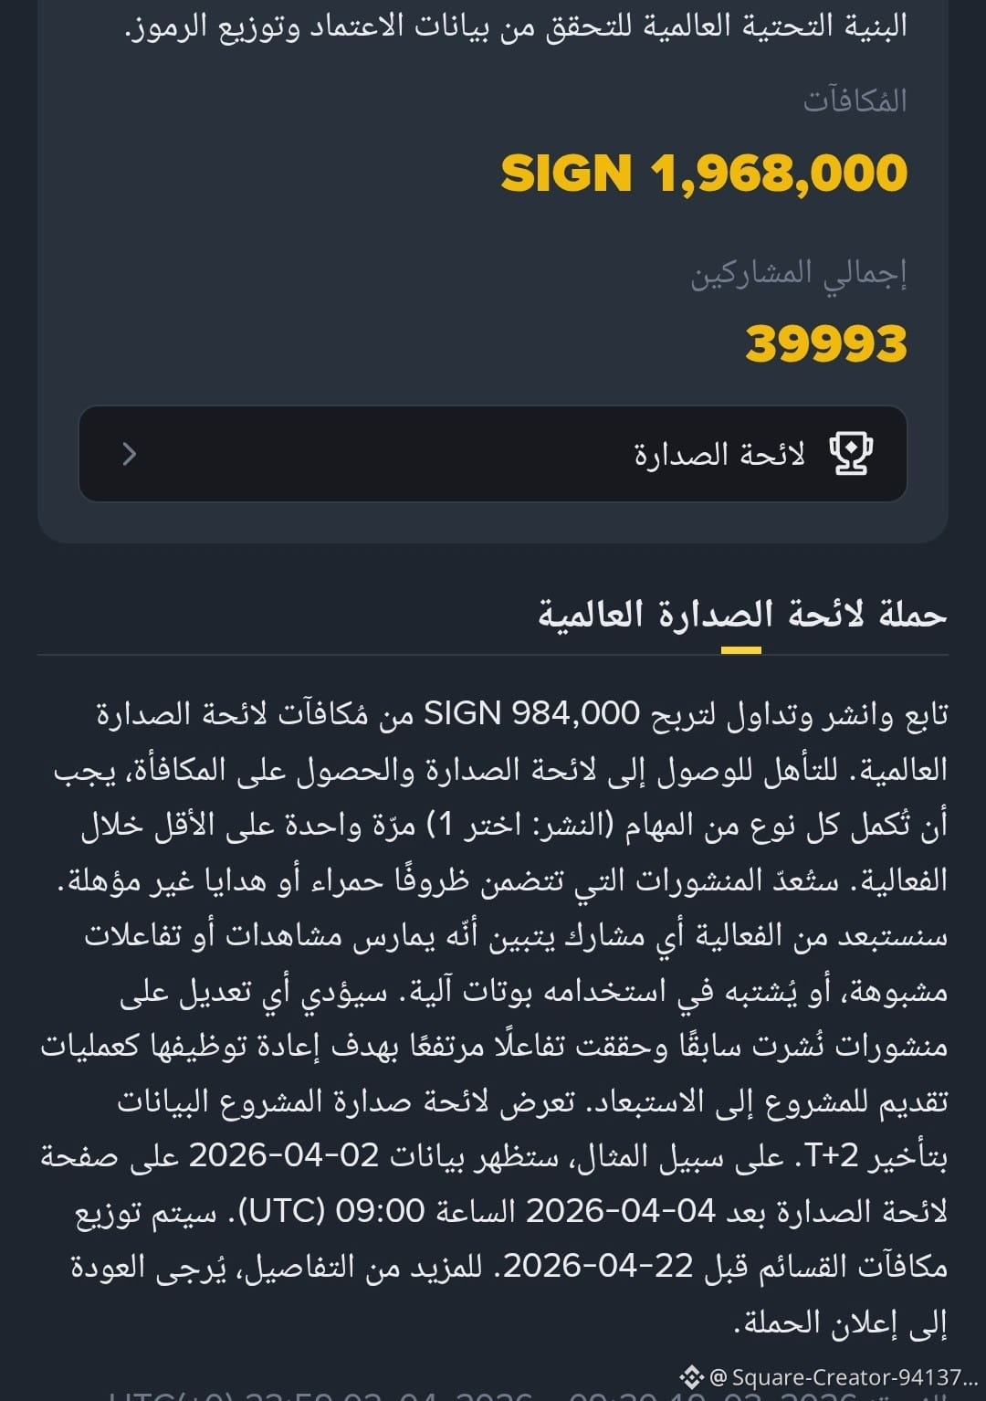Expand the leaderboard row chevron arrow

coord(130,454)
